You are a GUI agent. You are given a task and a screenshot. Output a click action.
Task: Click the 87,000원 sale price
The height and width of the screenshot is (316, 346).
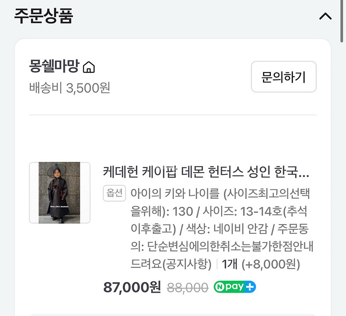coord(132,287)
